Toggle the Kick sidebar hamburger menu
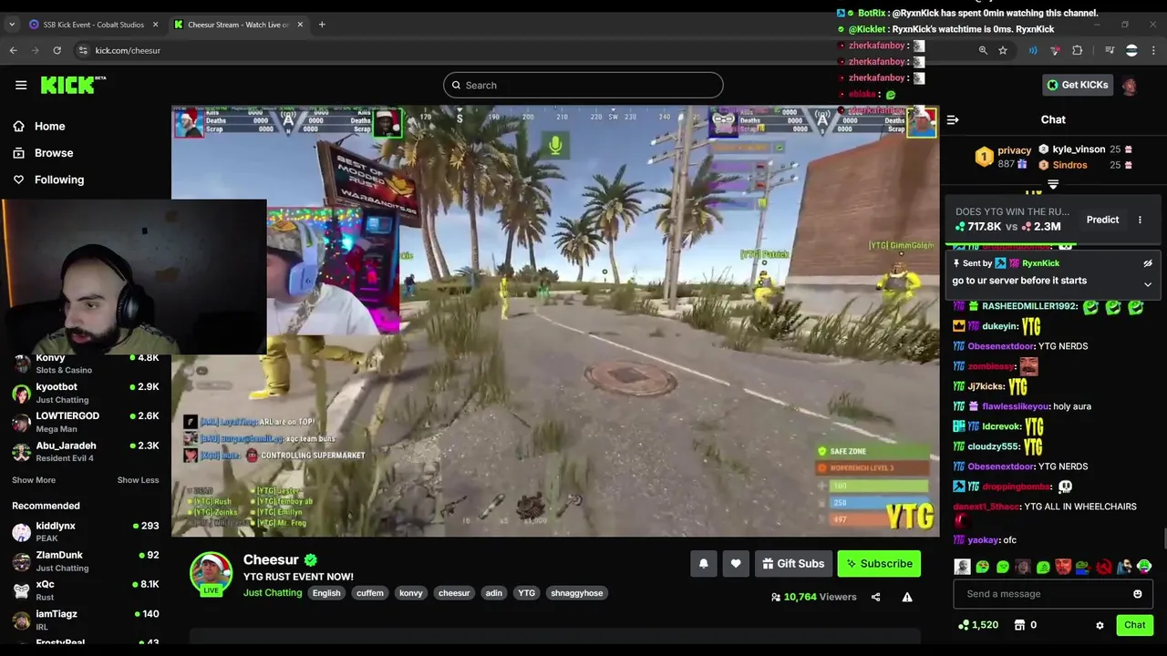 click(x=21, y=85)
